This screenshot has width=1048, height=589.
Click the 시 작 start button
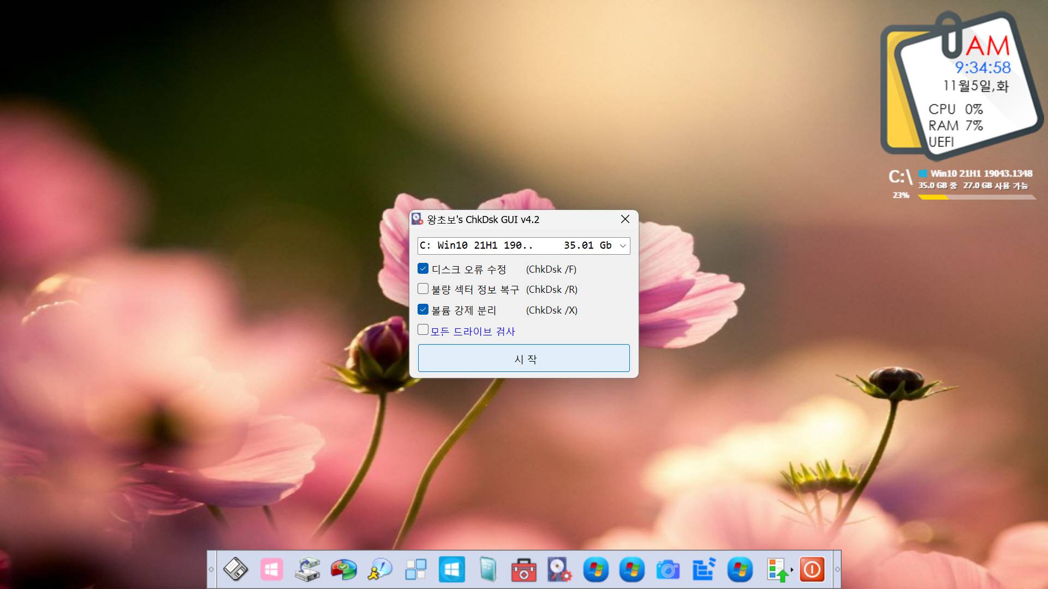(524, 358)
